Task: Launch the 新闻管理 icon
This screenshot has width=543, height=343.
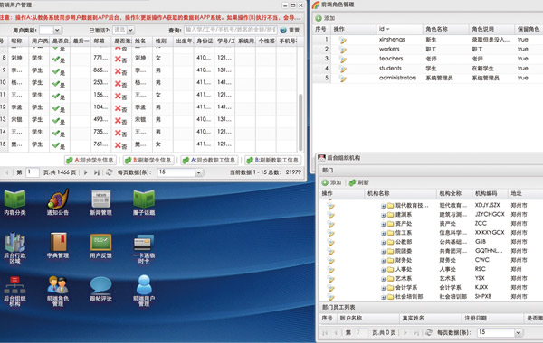Action: [x=100, y=203]
